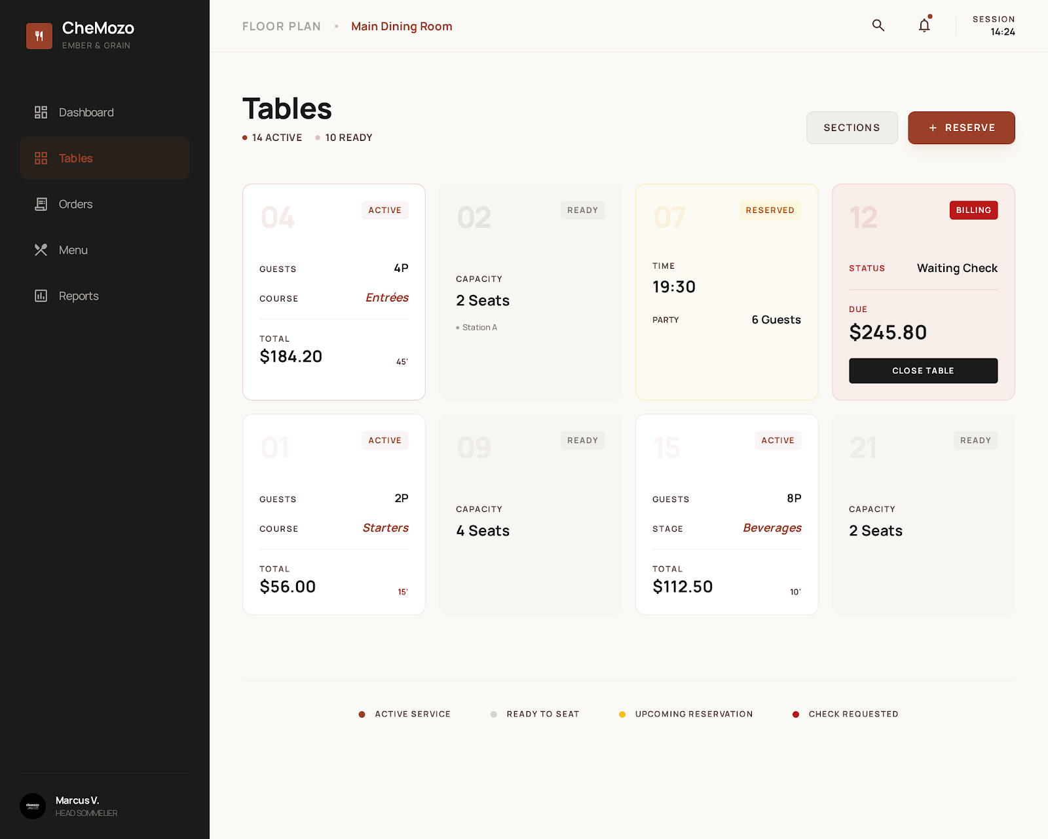Click the READY badge on table 21

[x=976, y=440]
